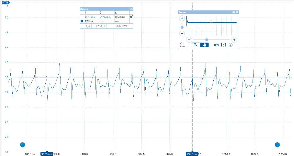Reset zoom with the 1:1 undo button

click(x=220, y=45)
